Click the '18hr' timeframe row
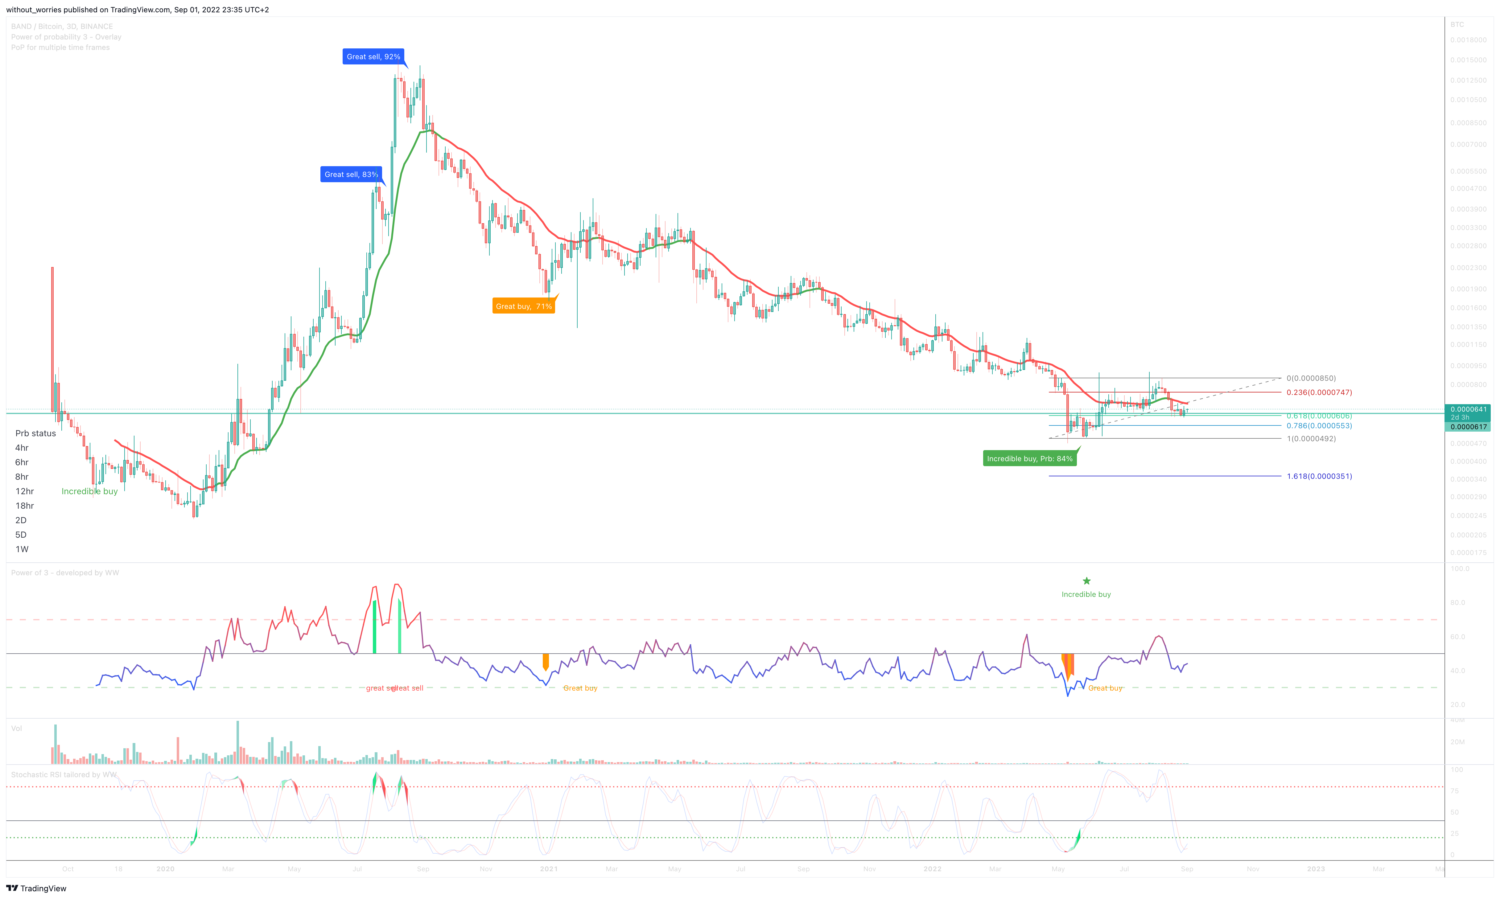This screenshot has height=899, width=1500. pyautogui.click(x=25, y=506)
